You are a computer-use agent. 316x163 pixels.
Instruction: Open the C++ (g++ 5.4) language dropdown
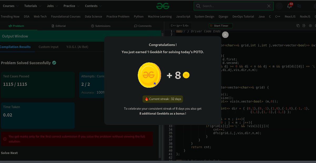(x=180, y=26)
